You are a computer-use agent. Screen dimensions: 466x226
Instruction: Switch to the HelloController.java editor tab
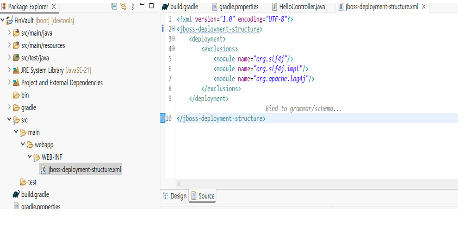coord(298,7)
